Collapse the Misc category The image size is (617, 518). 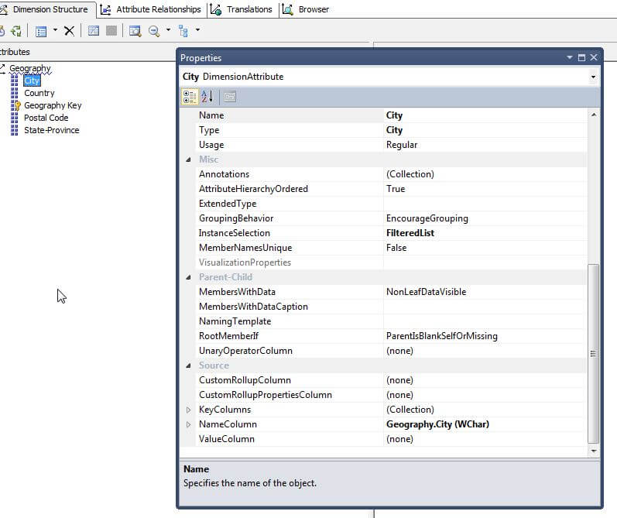[x=188, y=160]
